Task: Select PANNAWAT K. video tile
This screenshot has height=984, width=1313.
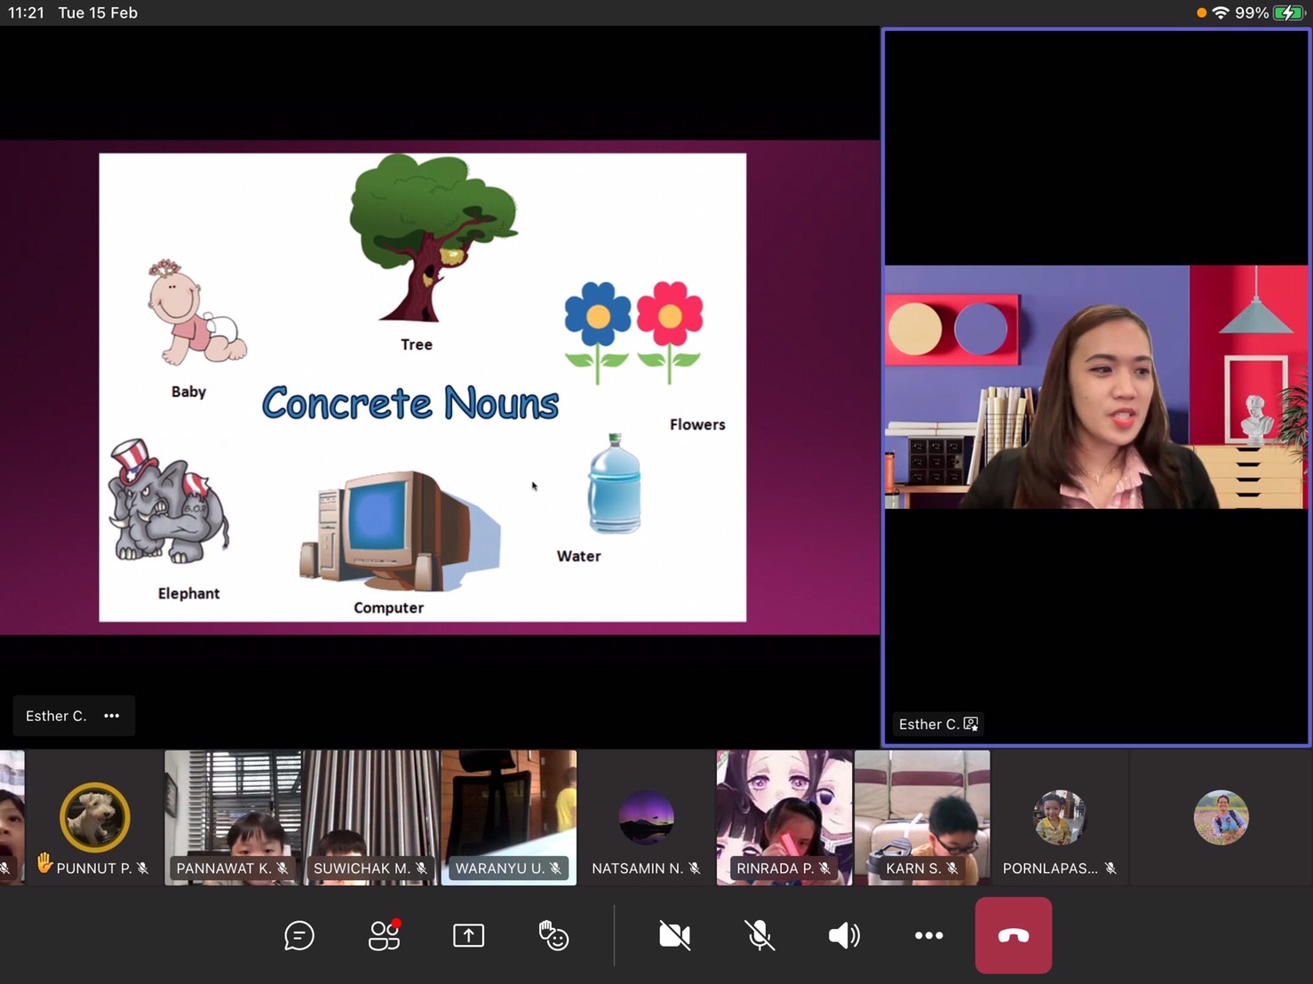Action: pos(234,818)
